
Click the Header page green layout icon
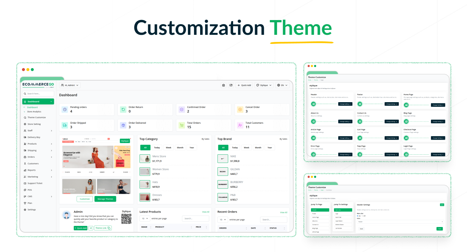313,104
